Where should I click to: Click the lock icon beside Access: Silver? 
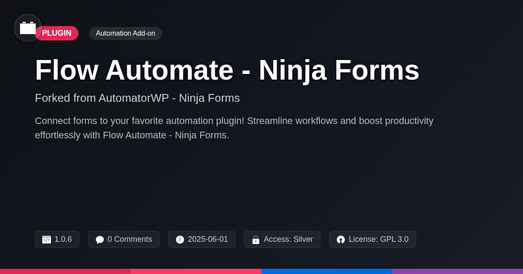(x=256, y=240)
